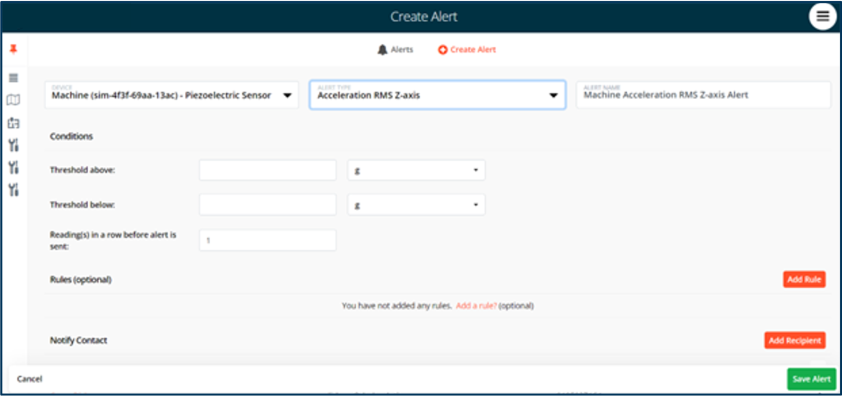The height and width of the screenshot is (396, 842).
Task: Click the readings in a row field
Action: pos(268,240)
